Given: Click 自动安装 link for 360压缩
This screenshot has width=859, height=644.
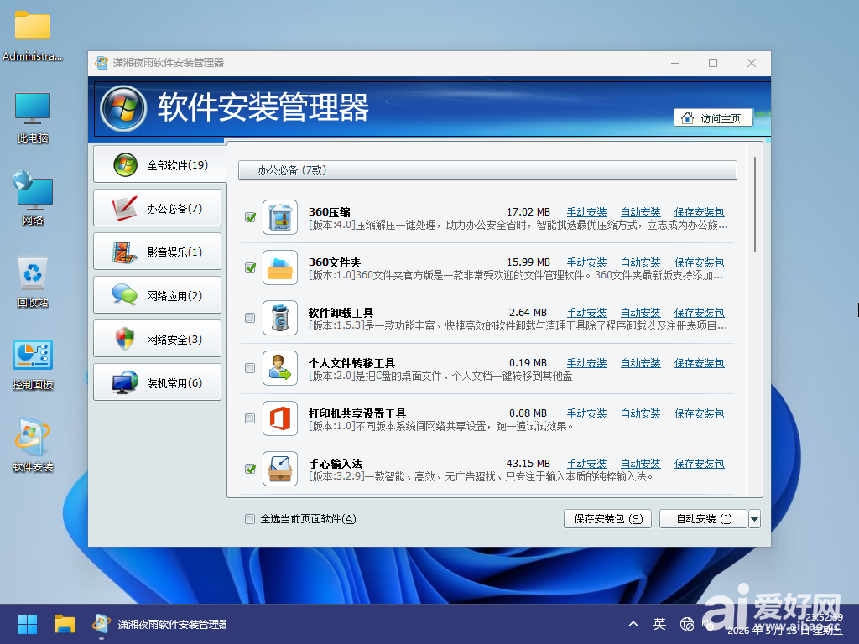Looking at the screenshot, I should click(640, 212).
